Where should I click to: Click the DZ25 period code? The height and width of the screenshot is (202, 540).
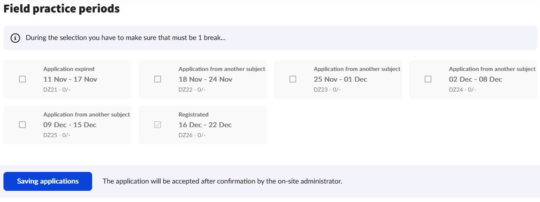click(x=50, y=135)
